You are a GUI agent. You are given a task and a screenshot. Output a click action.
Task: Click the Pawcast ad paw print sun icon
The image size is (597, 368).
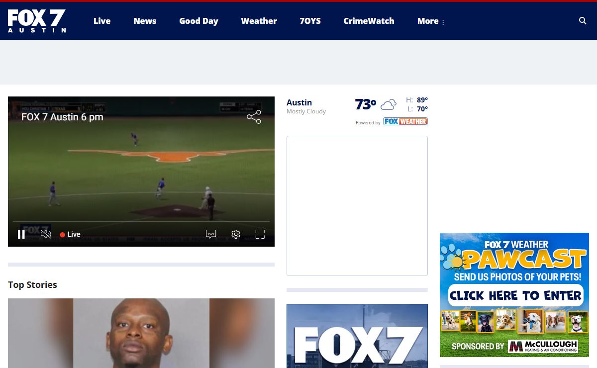click(453, 257)
